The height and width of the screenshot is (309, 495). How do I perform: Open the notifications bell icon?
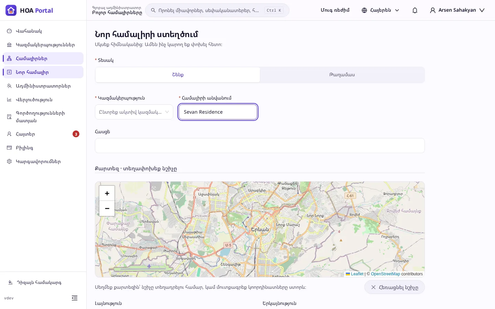pos(415,10)
